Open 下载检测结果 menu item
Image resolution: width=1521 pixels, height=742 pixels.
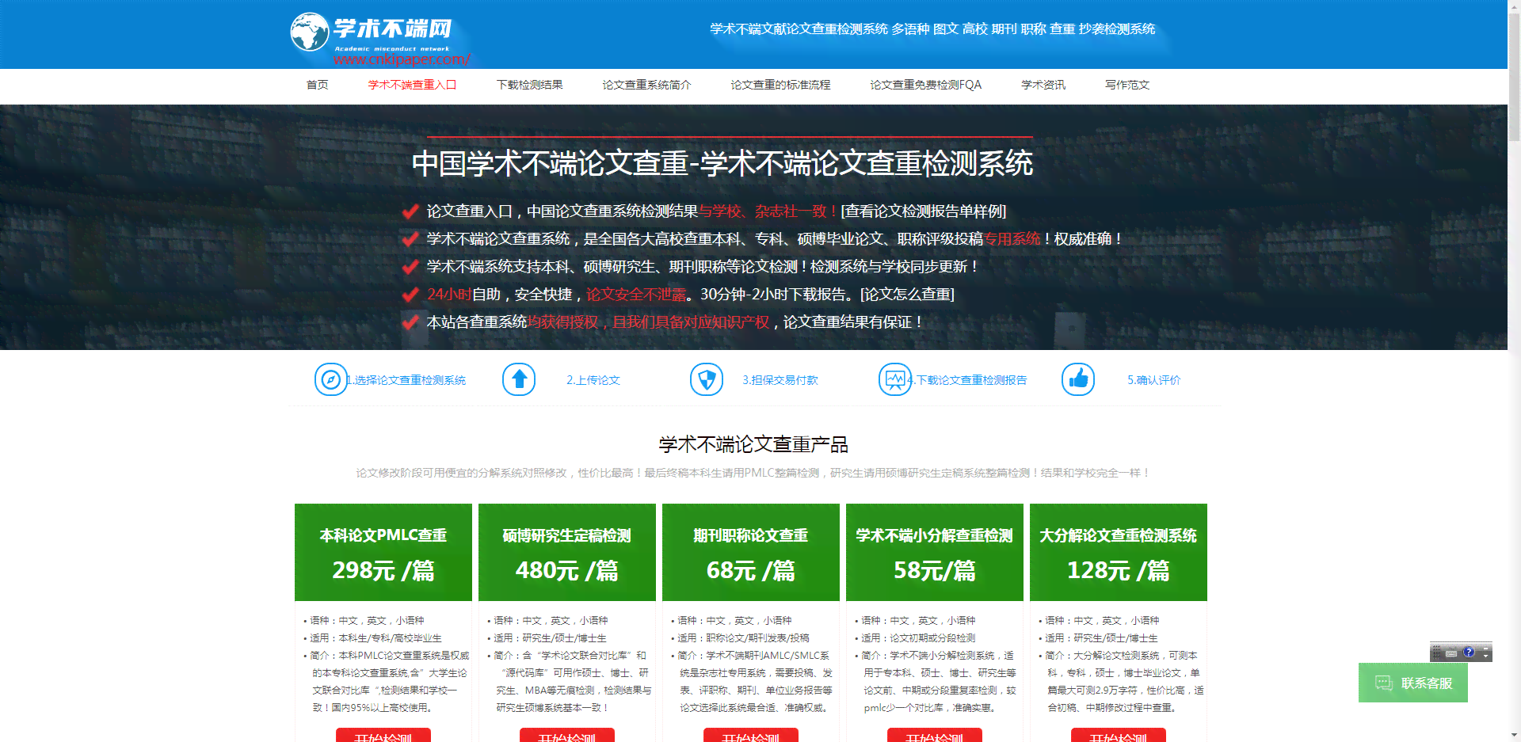click(529, 85)
